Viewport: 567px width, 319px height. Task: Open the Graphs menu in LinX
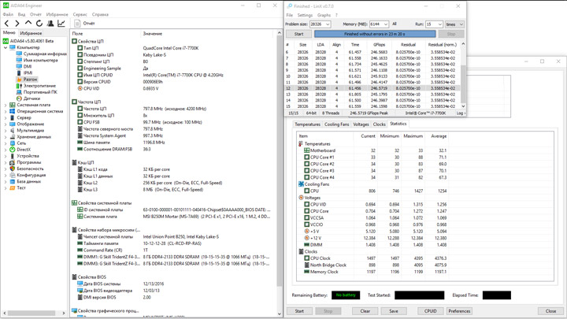point(324,15)
